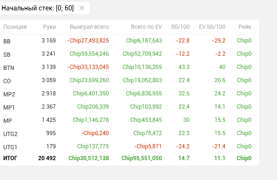The height and width of the screenshot is (180, 277).
Task: Click BTN winnings value -Chip33,133,045
Action: click(88, 67)
